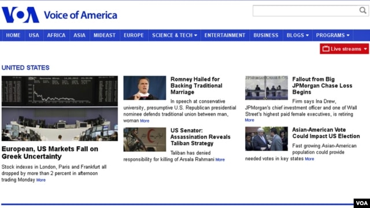Open the Asian-American vote story thumbnail
Screen dimensions: 370x208
click(x=267, y=139)
